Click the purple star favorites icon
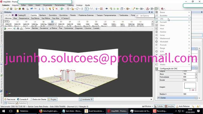Screen dimensions: 203x114 13,15
